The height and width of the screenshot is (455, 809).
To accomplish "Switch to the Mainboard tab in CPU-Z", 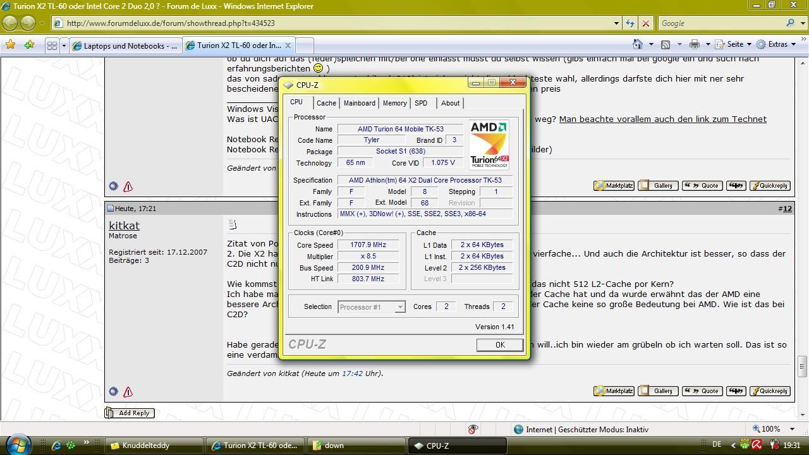I will pyautogui.click(x=359, y=103).
